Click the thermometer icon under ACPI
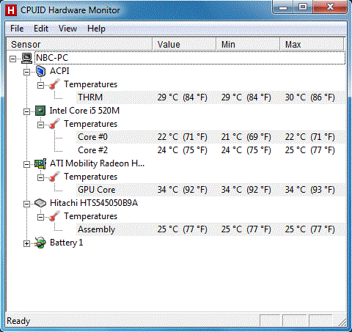This screenshot has width=352, height=332. point(54,84)
